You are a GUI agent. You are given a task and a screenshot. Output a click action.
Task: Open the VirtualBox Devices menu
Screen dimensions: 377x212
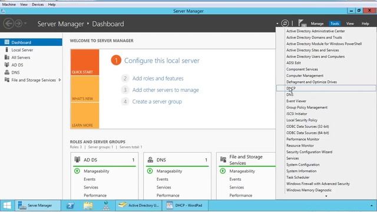[38, 4]
